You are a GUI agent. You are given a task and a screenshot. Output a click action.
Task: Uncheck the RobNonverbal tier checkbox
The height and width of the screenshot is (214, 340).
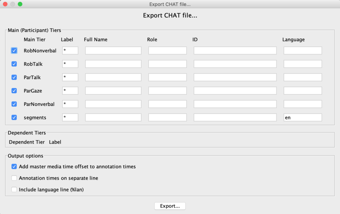tap(14, 50)
